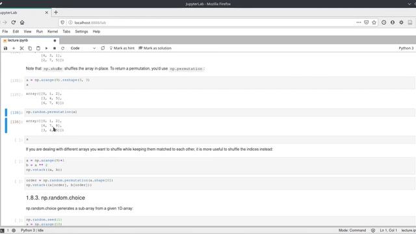The width and height of the screenshot is (416, 234).
Task: Click the Python 3 | Idle status
Action: coord(32,231)
